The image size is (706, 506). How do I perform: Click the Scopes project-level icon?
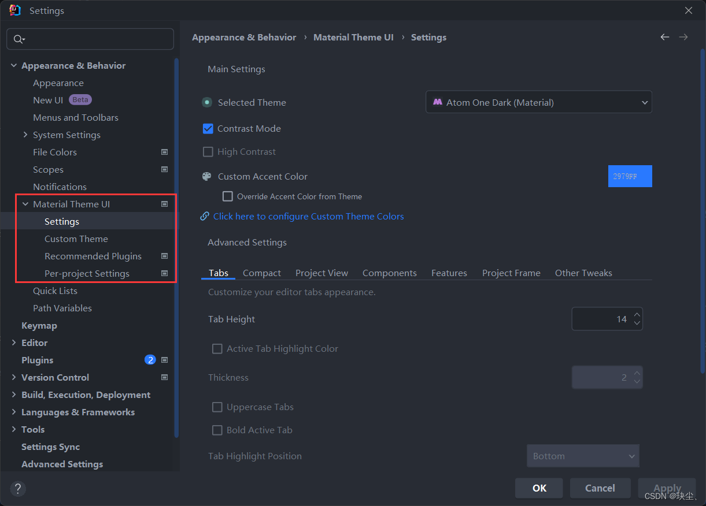pos(164,169)
